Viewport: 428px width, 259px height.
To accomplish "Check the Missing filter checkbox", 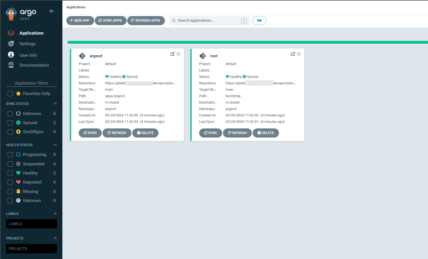I will (10, 192).
